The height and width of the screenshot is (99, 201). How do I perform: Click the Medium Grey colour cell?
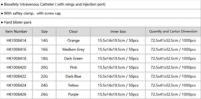[x=73, y=49]
